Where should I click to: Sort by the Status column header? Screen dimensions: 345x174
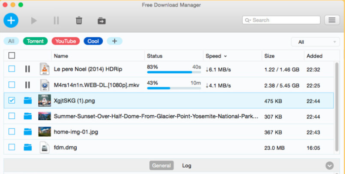[155, 56]
